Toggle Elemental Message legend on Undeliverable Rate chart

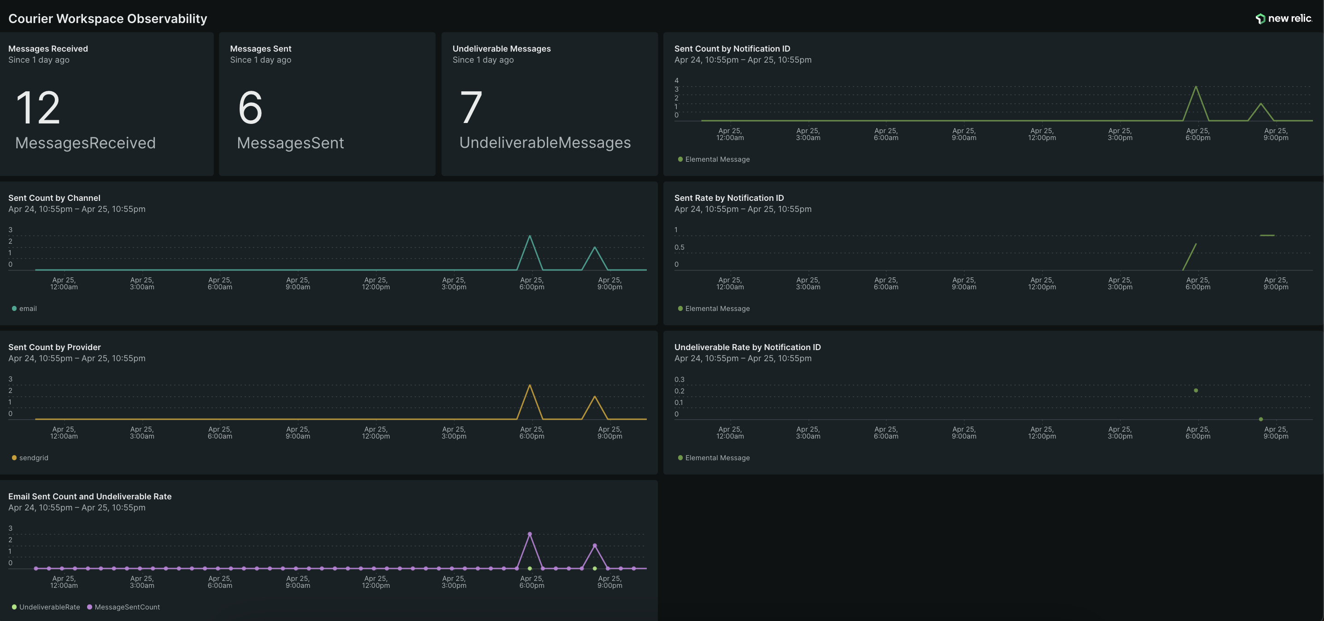click(715, 457)
